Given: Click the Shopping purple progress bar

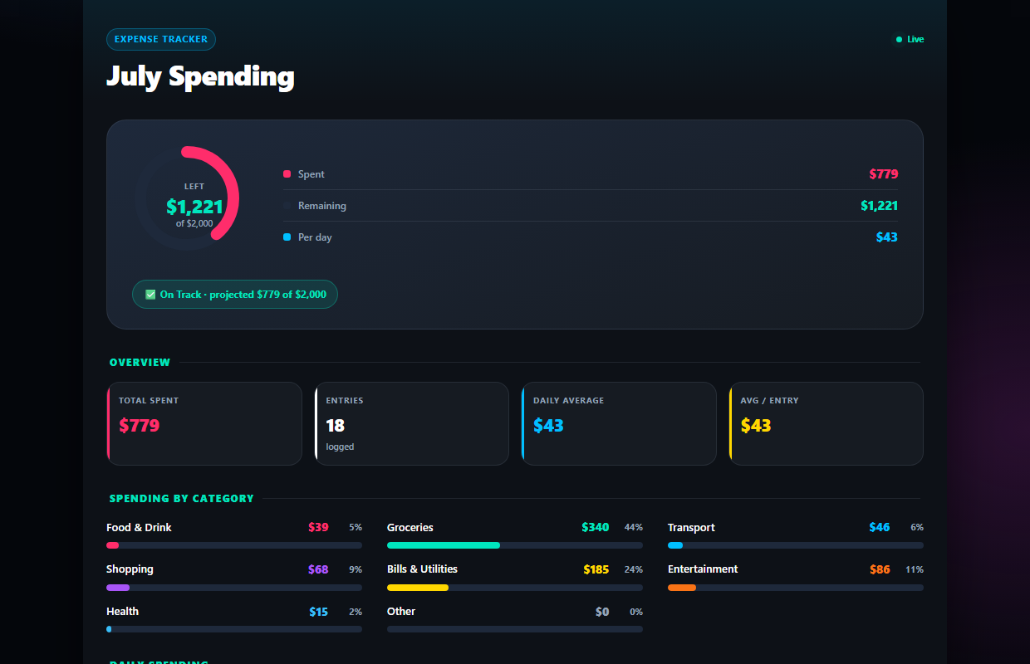Looking at the screenshot, I should (118, 588).
